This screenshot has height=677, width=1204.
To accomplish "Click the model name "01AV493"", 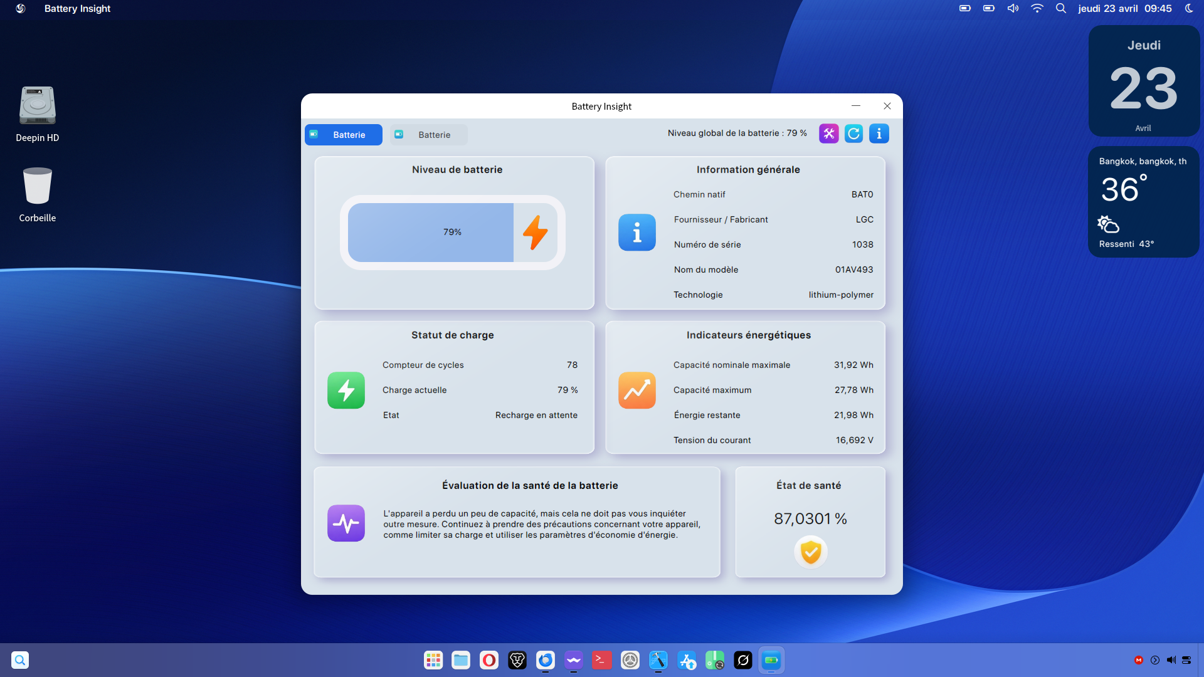I will click(x=854, y=270).
